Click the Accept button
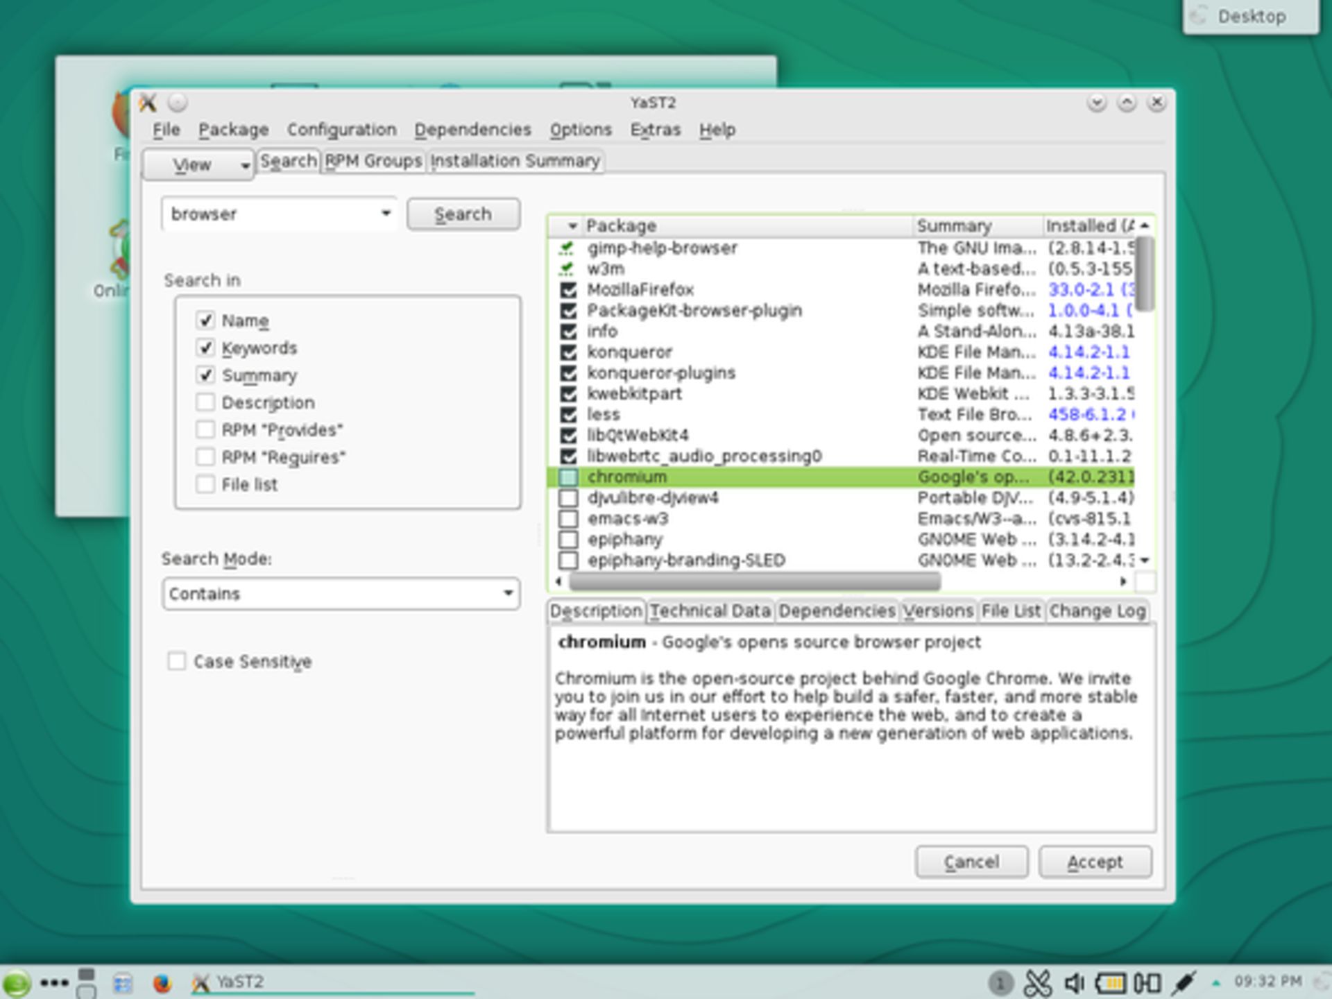This screenshot has width=1332, height=999. (x=1095, y=862)
